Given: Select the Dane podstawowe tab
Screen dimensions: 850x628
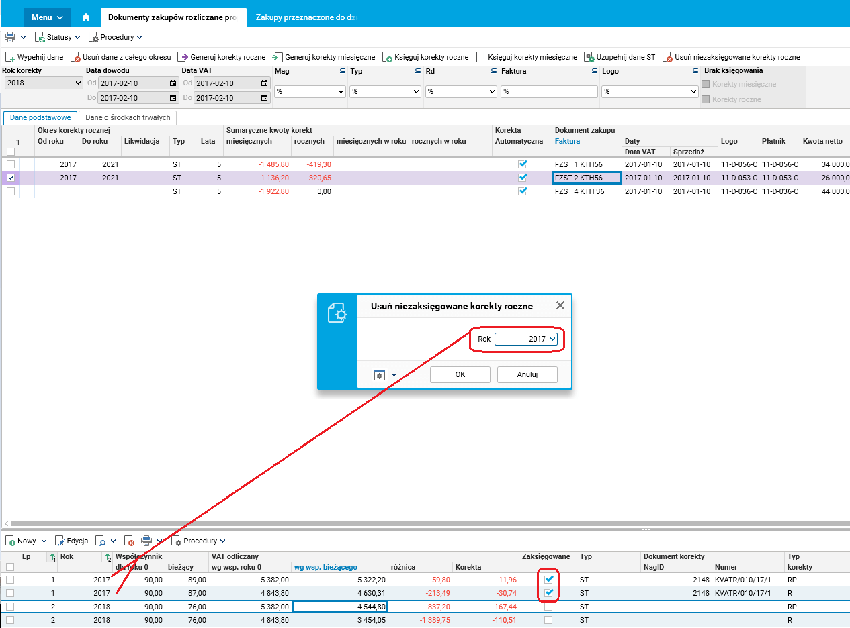Looking at the screenshot, I should (x=40, y=117).
